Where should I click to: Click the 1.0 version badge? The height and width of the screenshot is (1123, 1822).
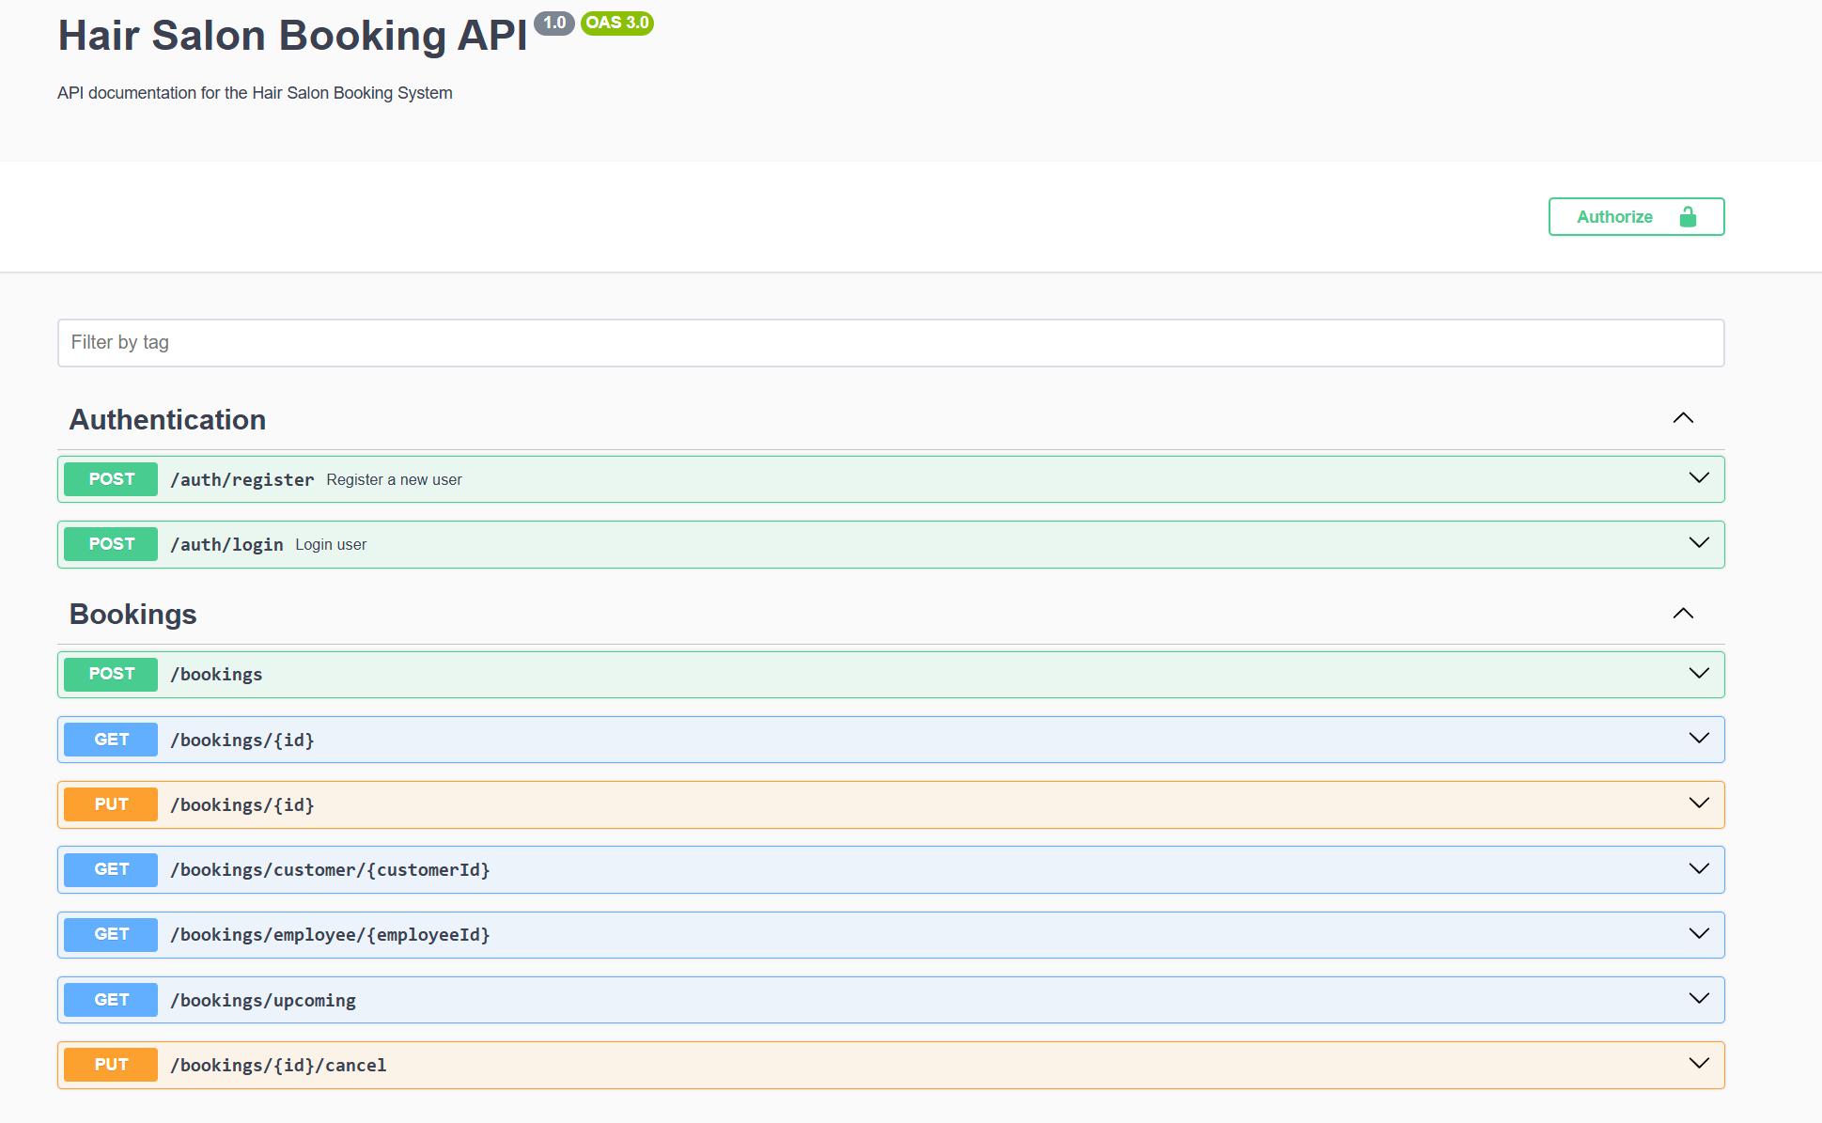tap(554, 23)
